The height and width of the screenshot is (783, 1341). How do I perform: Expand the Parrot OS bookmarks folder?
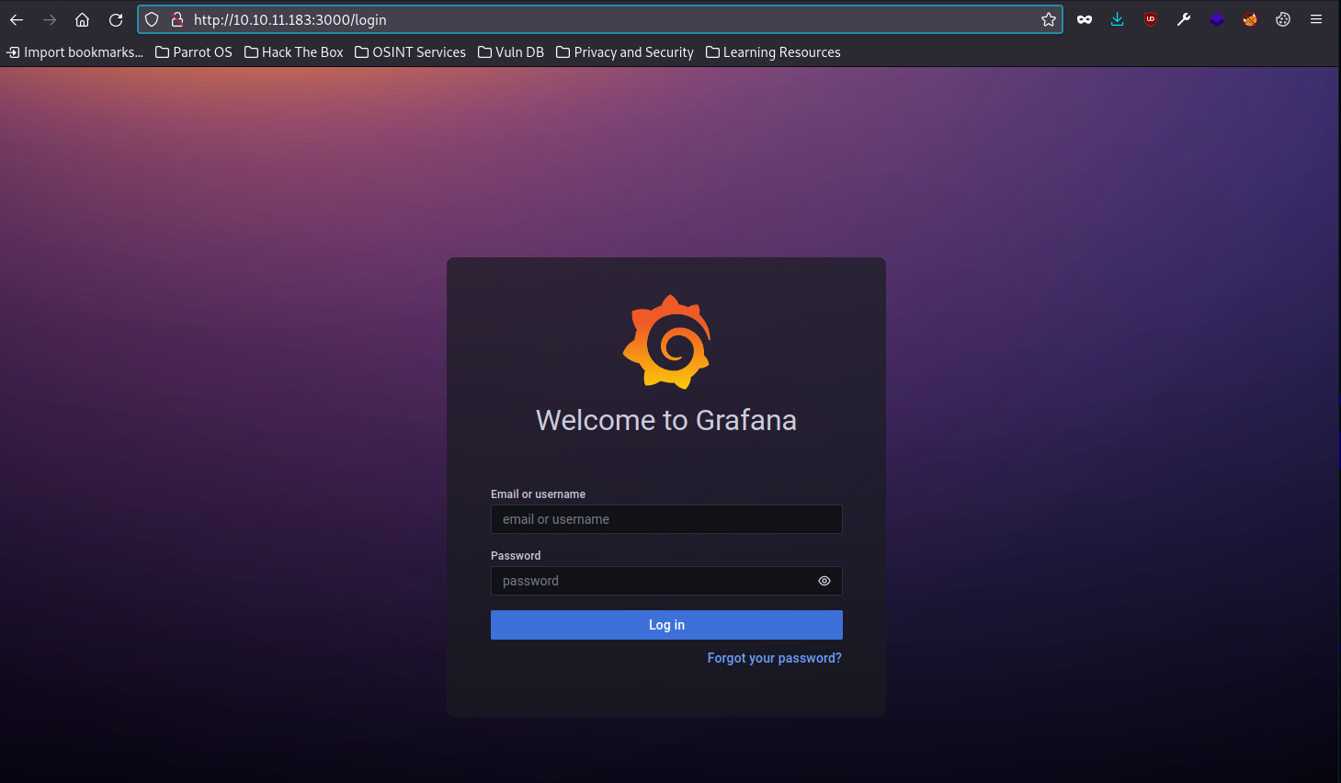click(194, 52)
